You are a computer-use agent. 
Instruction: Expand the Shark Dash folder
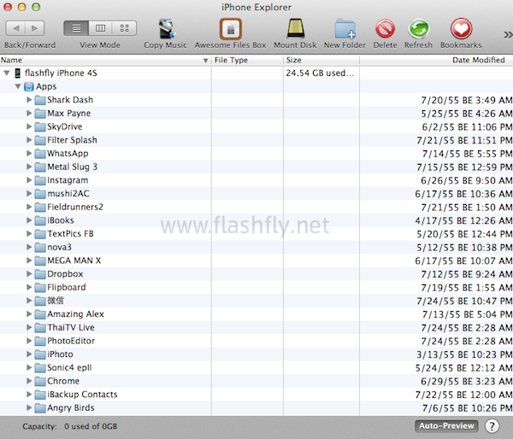[29, 100]
